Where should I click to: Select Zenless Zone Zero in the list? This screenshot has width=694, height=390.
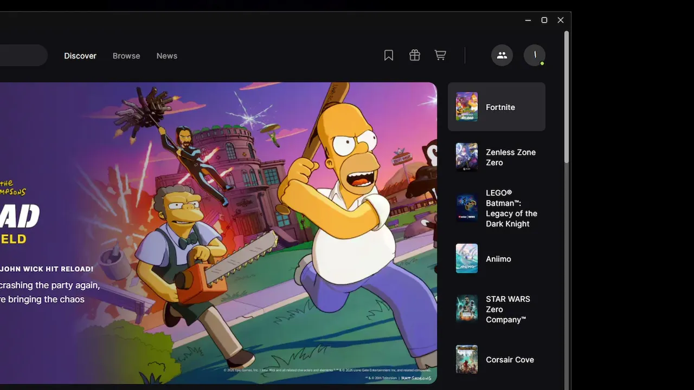tap(497, 157)
